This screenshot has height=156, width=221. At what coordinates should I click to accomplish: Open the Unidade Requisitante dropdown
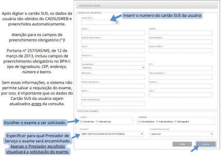tap(181, 134)
